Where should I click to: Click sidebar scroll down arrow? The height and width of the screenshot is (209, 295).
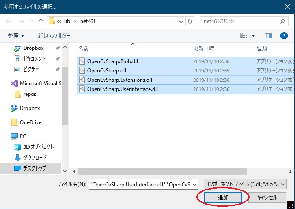65,171
